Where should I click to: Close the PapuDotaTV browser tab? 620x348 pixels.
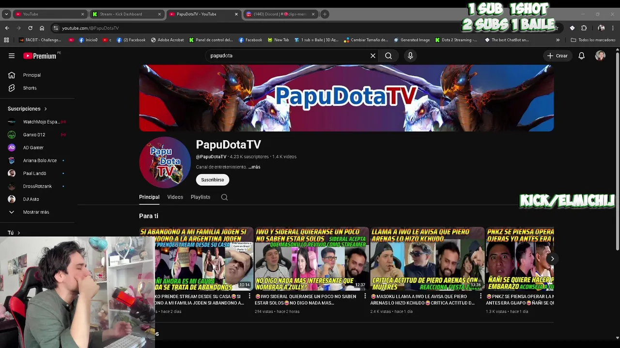236,14
